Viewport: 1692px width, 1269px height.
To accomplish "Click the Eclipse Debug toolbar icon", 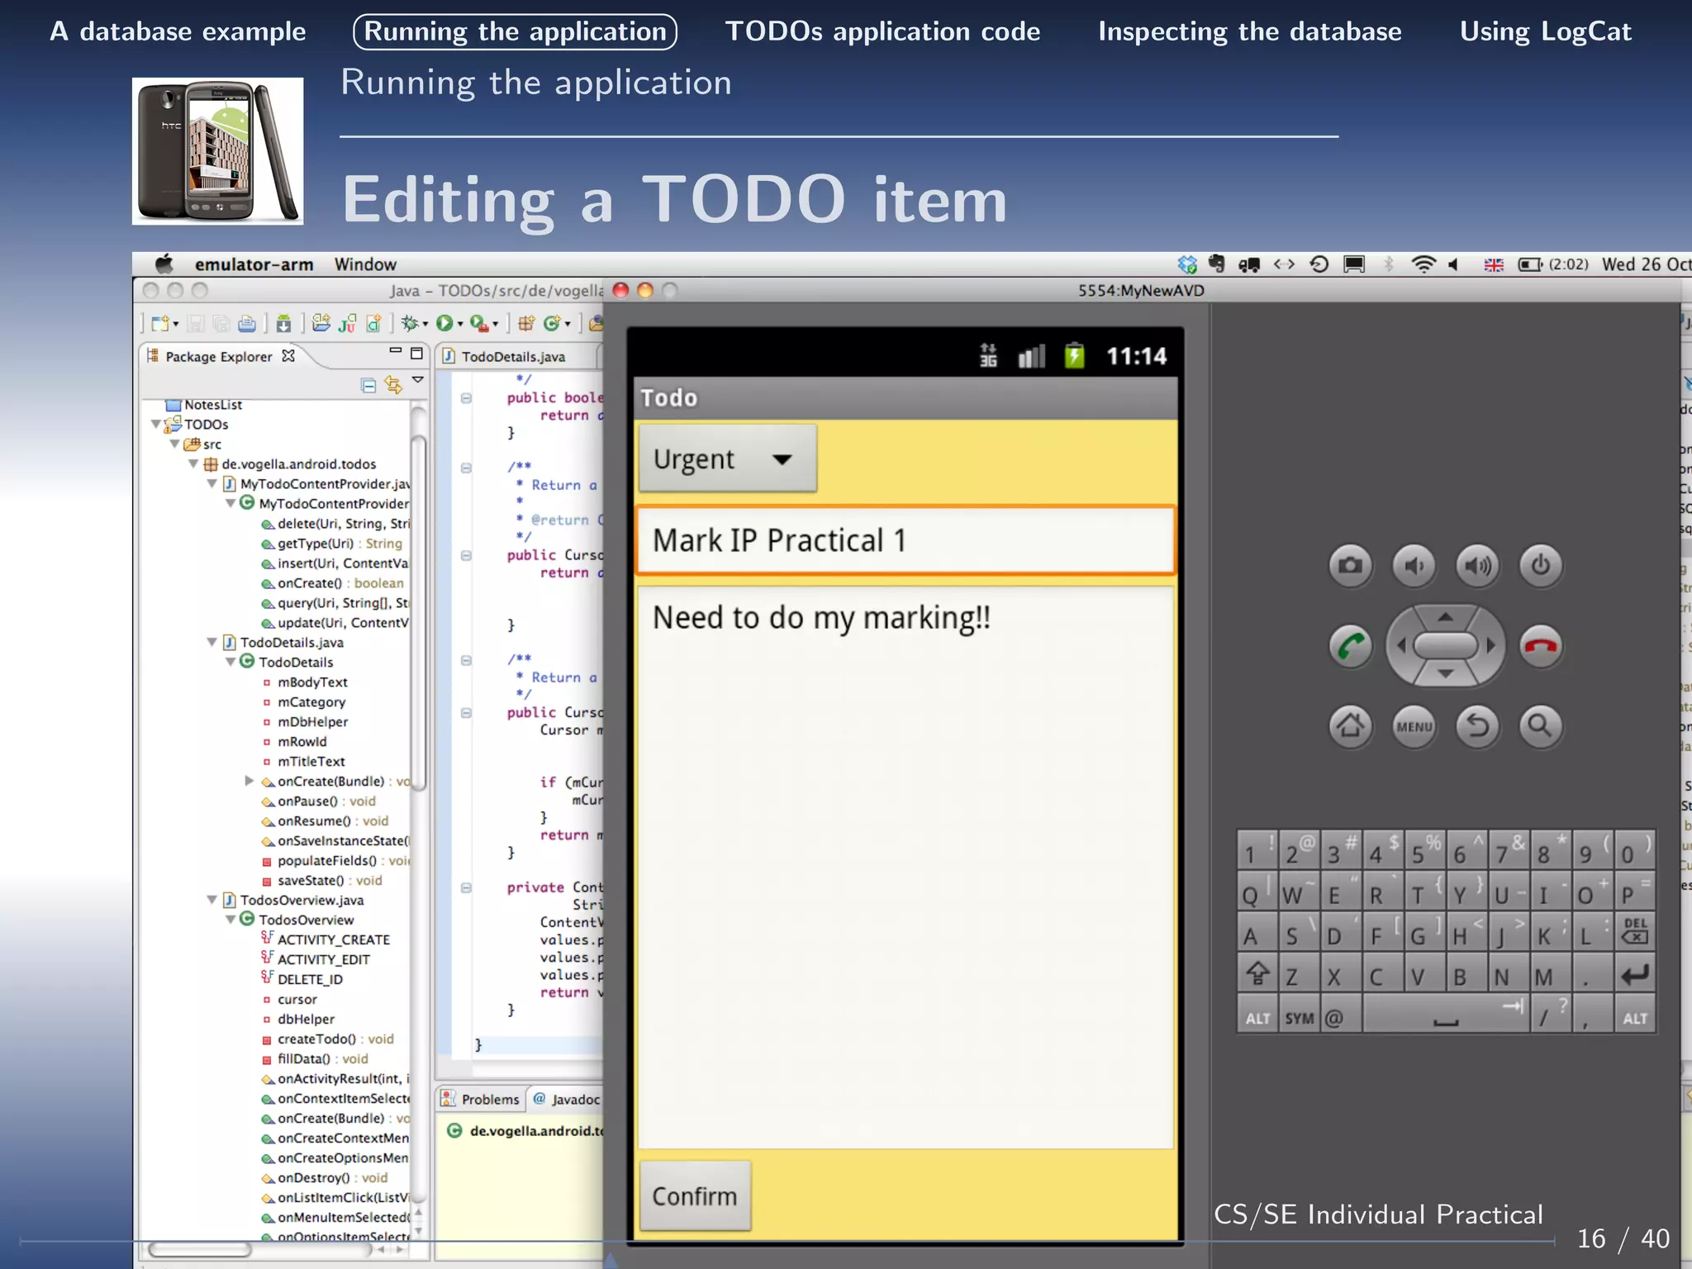I will (410, 323).
